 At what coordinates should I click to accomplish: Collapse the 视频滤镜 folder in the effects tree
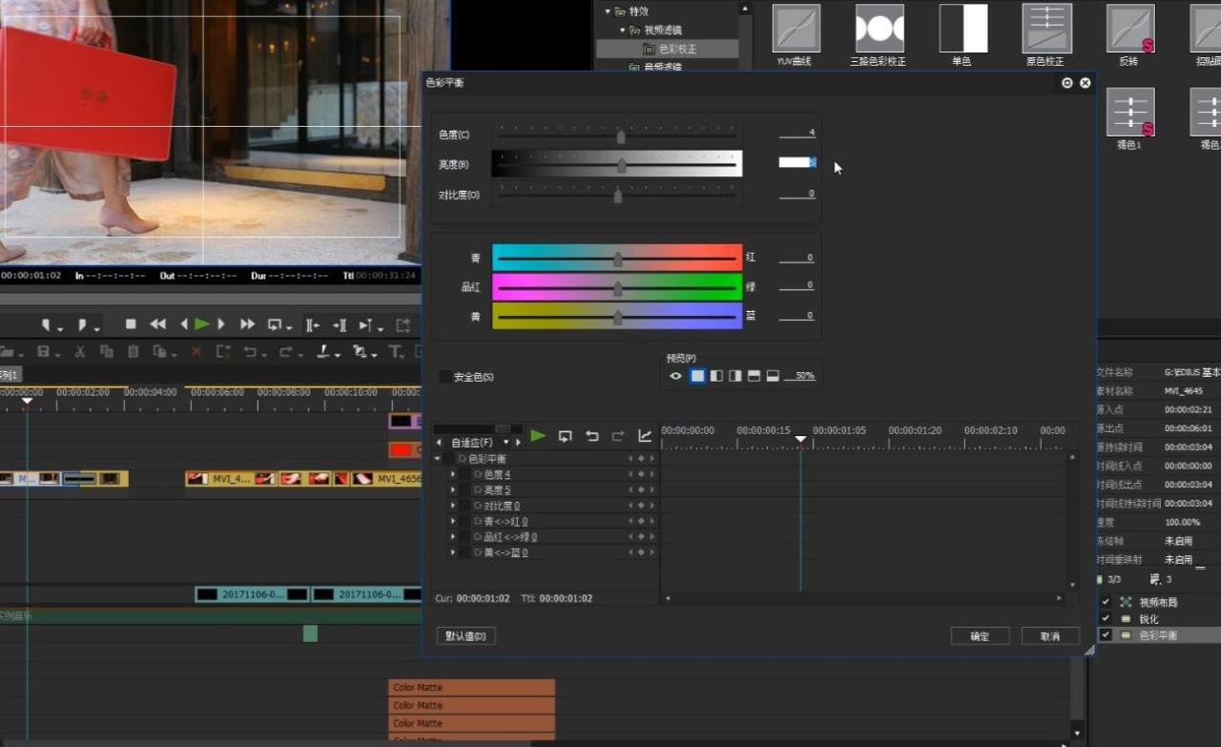[x=623, y=31]
